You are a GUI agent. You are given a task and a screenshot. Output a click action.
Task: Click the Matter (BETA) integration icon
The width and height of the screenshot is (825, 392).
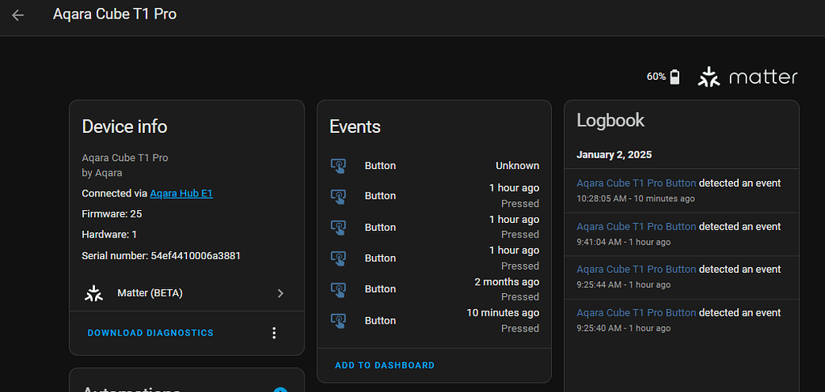click(x=94, y=293)
